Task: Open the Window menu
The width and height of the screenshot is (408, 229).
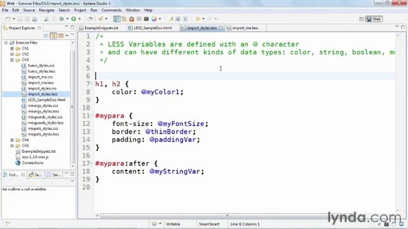Action: 133,10
